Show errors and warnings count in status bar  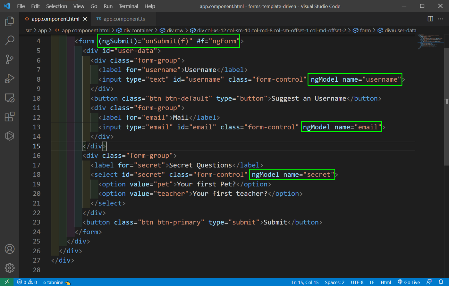coord(27,282)
